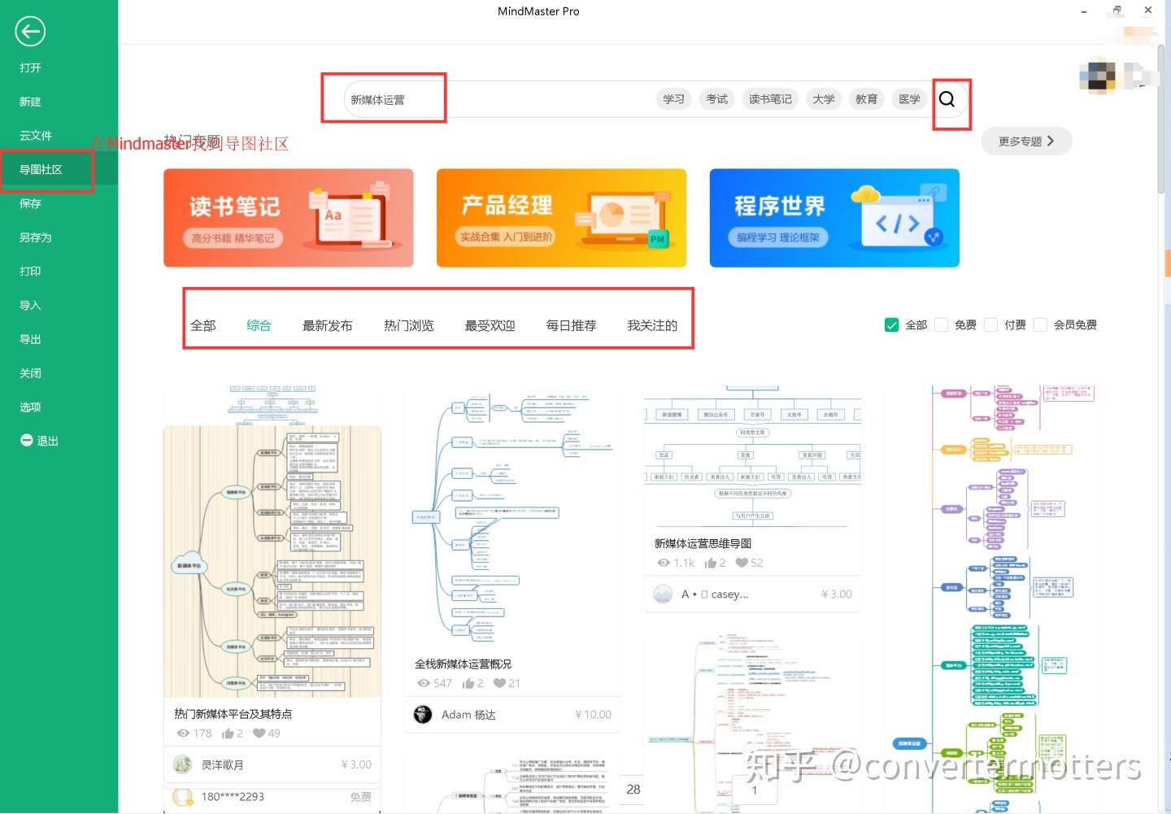Click the thumbs-up icon on 新媒体运营思维导图 card
The image size is (1171, 814).
tap(711, 563)
